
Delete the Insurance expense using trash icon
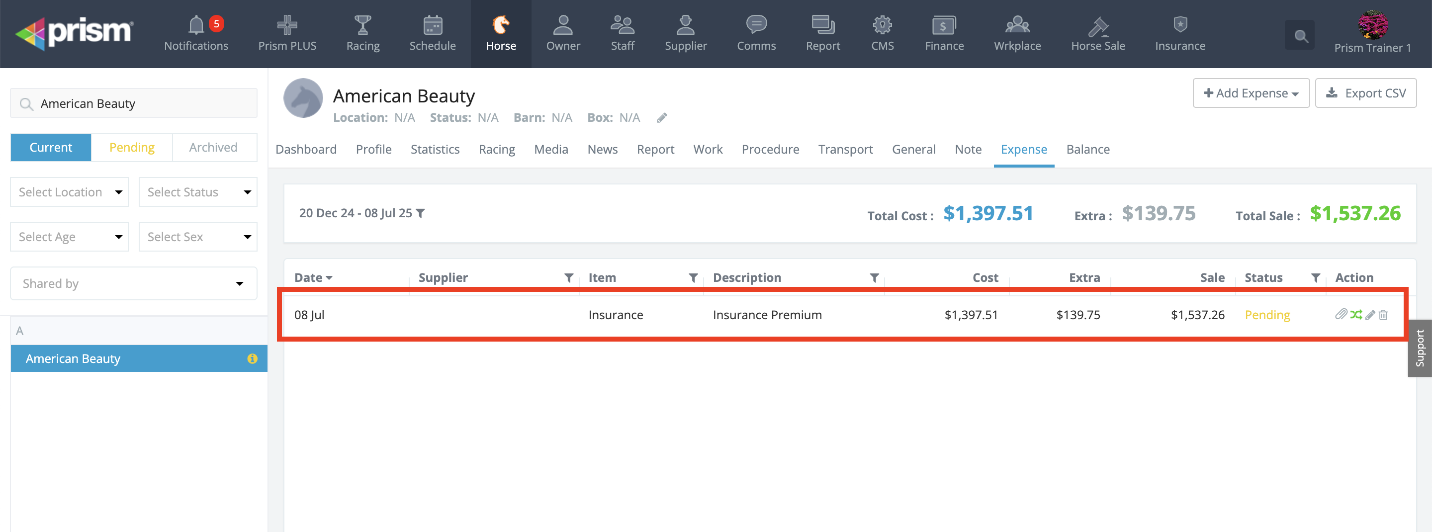click(1384, 315)
